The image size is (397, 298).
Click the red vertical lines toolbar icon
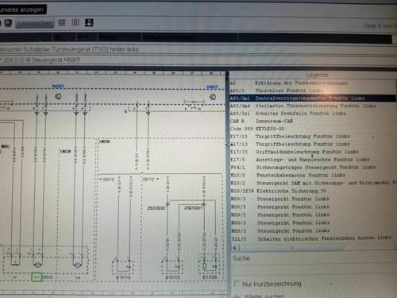pyautogui.click(x=75, y=22)
